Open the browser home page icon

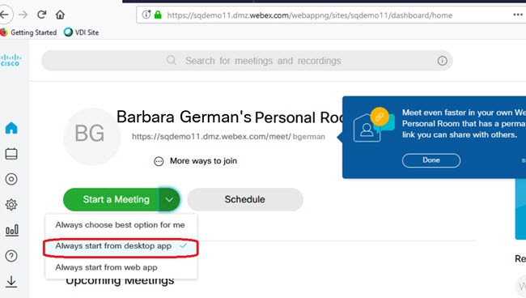coord(60,15)
